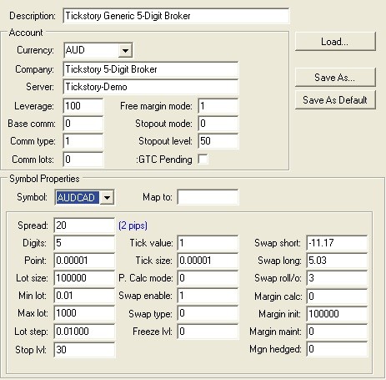Select the Min lot input field

[x=84, y=296]
